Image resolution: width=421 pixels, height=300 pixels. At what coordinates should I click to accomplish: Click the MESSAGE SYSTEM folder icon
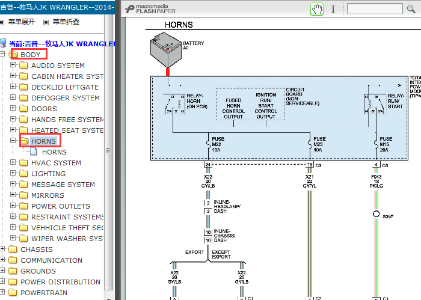point(23,185)
